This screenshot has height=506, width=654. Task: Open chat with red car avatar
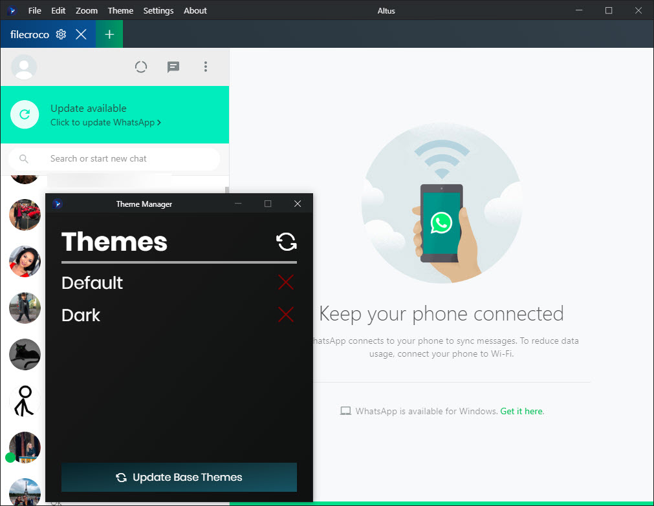tap(25, 215)
